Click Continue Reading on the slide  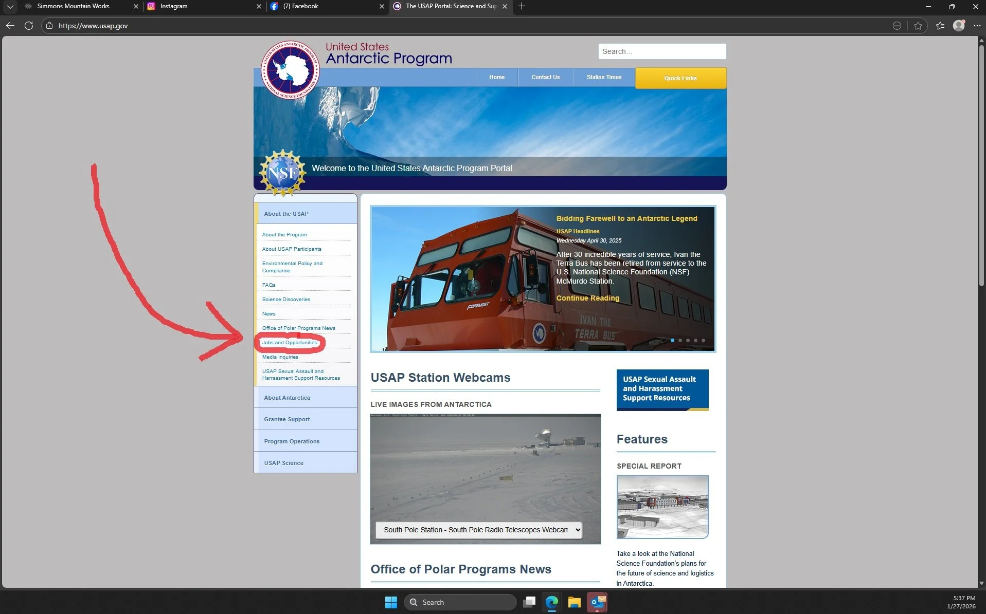pos(587,298)
